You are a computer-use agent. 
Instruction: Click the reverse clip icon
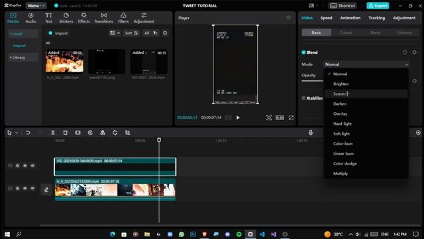pos(90,133)
